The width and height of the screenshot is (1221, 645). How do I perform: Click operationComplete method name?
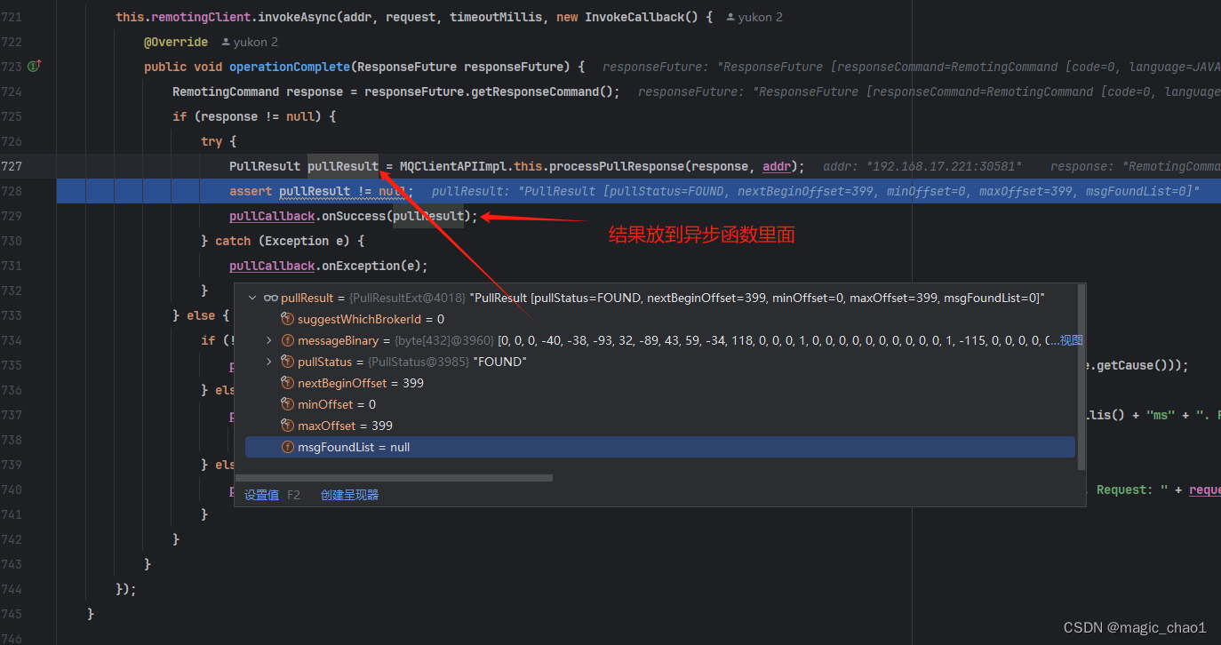coord(290,67)
